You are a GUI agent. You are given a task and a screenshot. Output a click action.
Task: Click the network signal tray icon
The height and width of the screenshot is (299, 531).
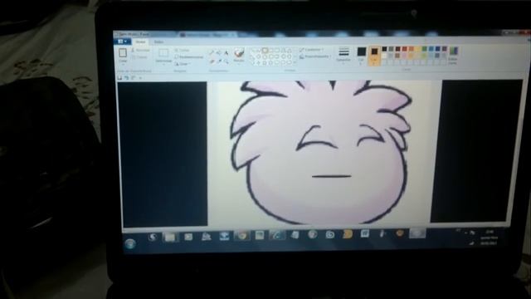(471, 243)
